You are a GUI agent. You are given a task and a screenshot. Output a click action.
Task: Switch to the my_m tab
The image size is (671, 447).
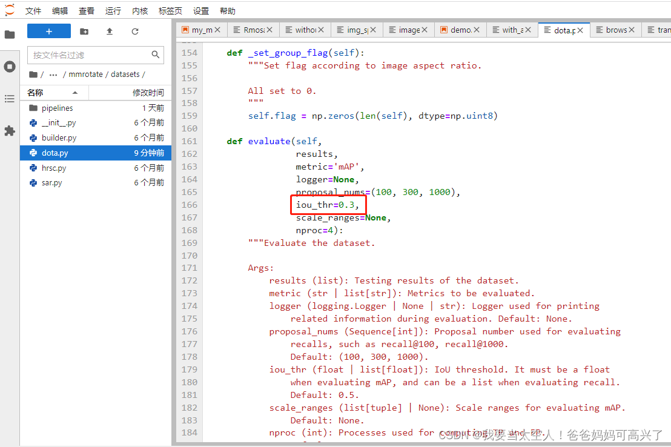202,30
